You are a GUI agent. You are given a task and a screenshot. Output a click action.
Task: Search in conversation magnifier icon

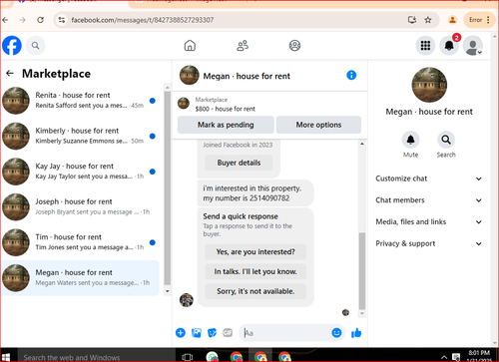[x=446, y=140]
